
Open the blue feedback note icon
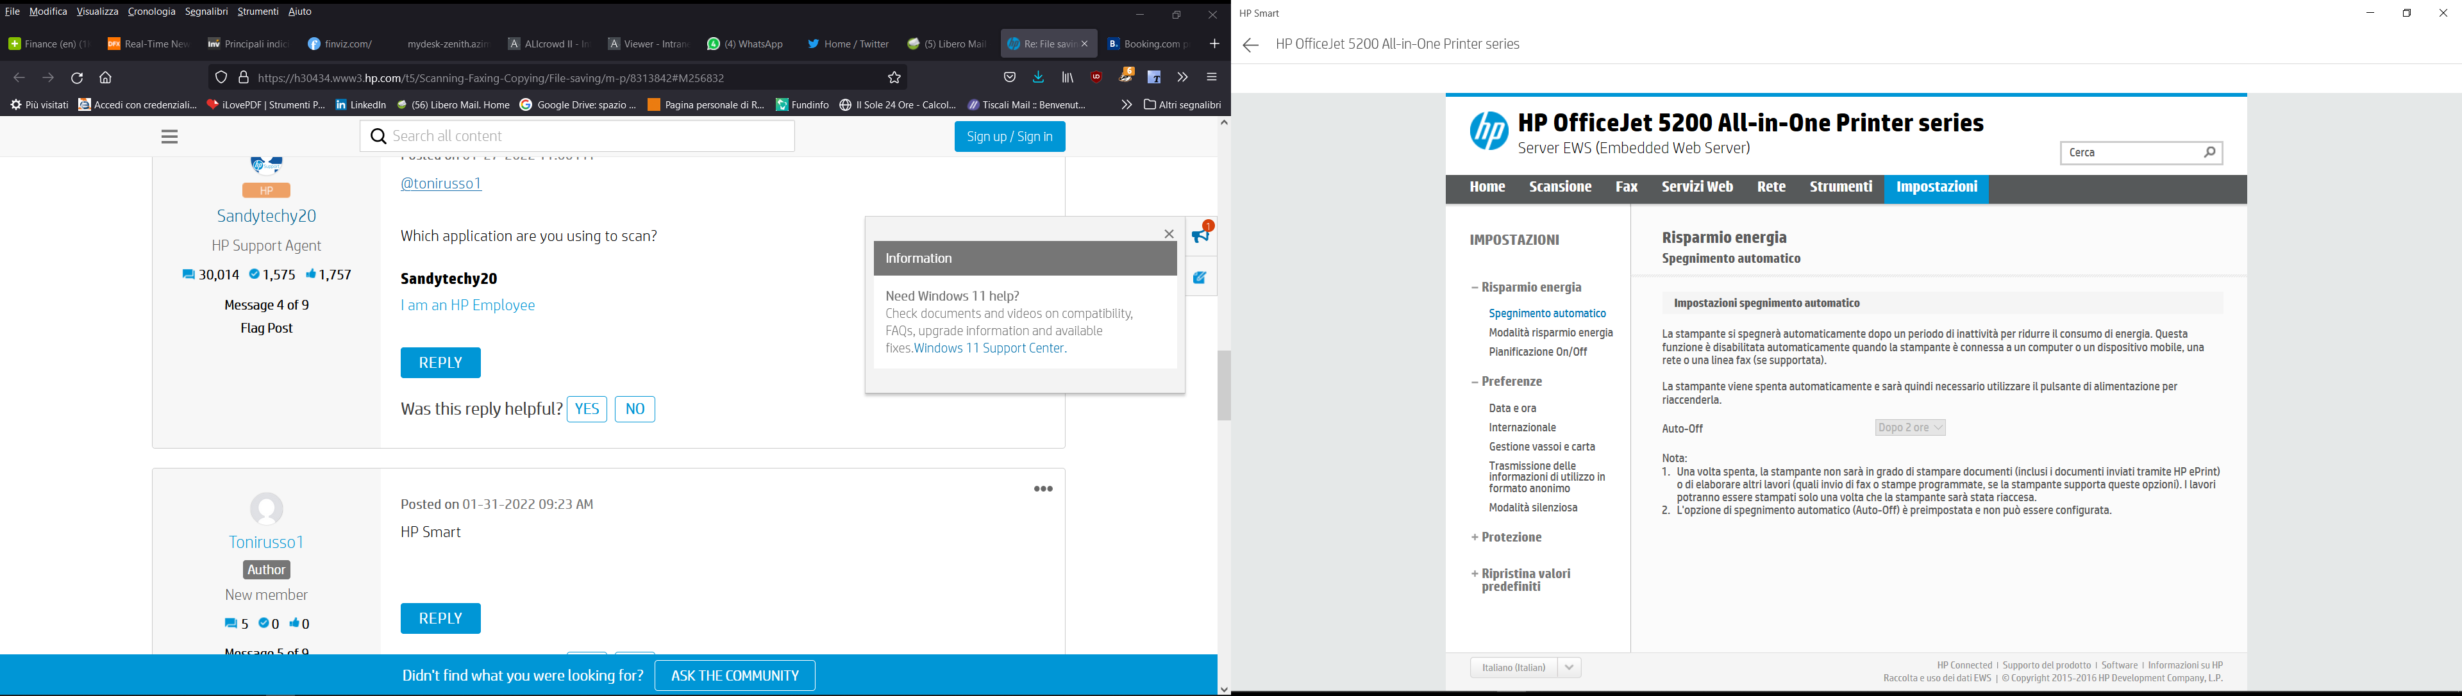pos(1200,276)
